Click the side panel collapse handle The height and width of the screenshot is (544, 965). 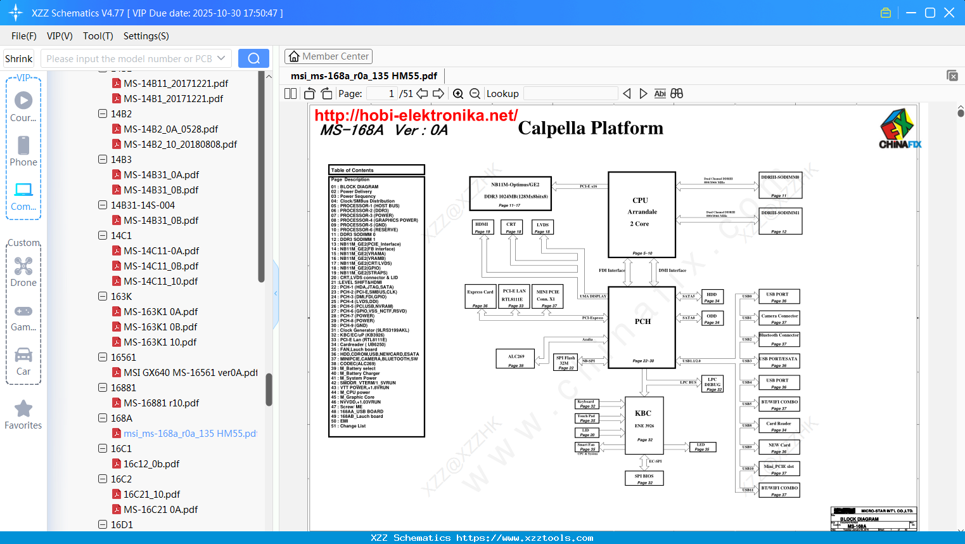[x=276, y=294]
